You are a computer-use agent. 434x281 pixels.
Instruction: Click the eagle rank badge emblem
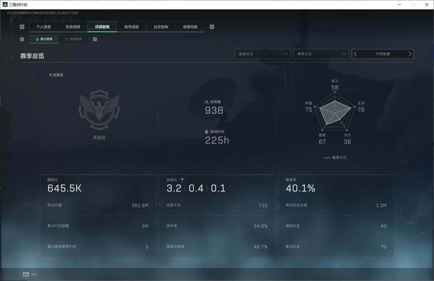pyautogui.click(x=99, y=110)
